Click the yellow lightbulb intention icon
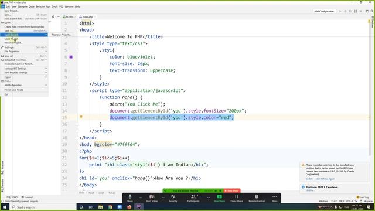Image resolution: width=375 pixels, height=211 pixels. pyautogui.click(x=81, y=117)
